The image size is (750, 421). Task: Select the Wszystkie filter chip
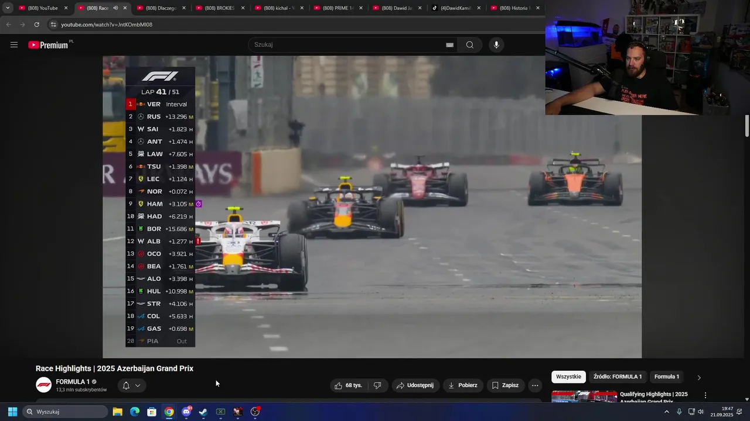click(568, 377)
